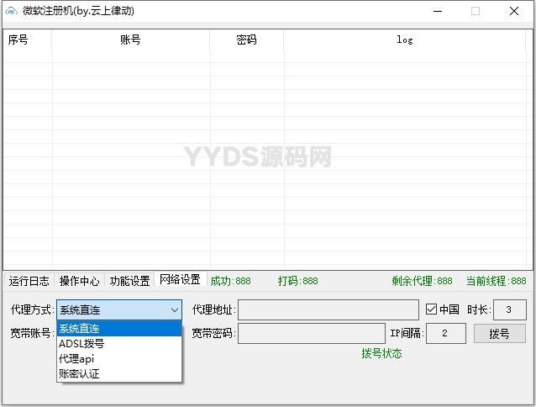Click the 代理地址 input field
The width and height of the screenshot is (536, 407).
point(328,309)
